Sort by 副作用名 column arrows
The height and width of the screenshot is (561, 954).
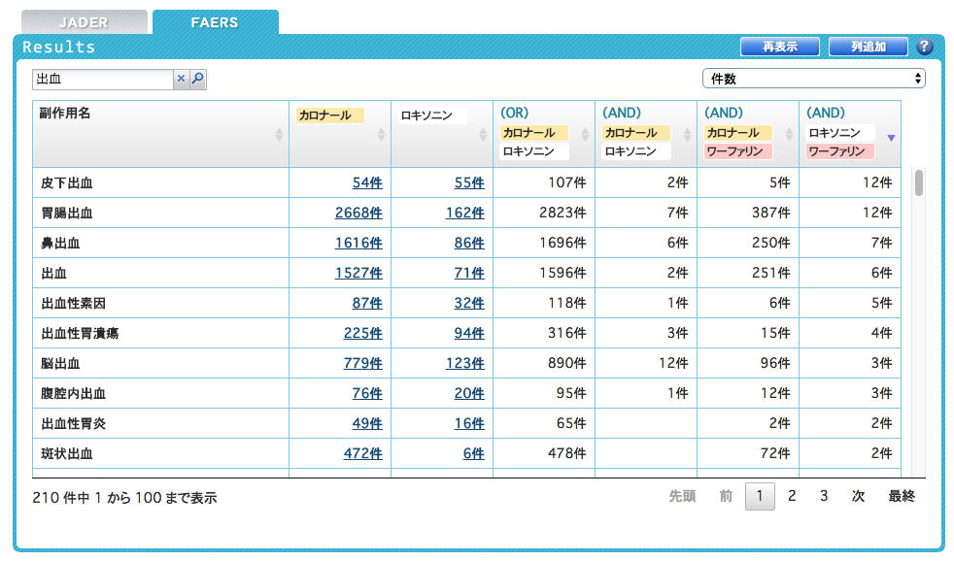tap(279, 135)
